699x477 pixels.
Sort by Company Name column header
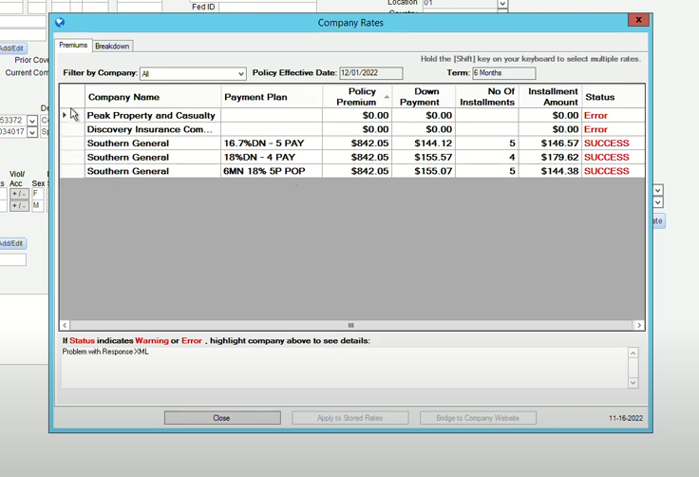click(x=153, y=97)
